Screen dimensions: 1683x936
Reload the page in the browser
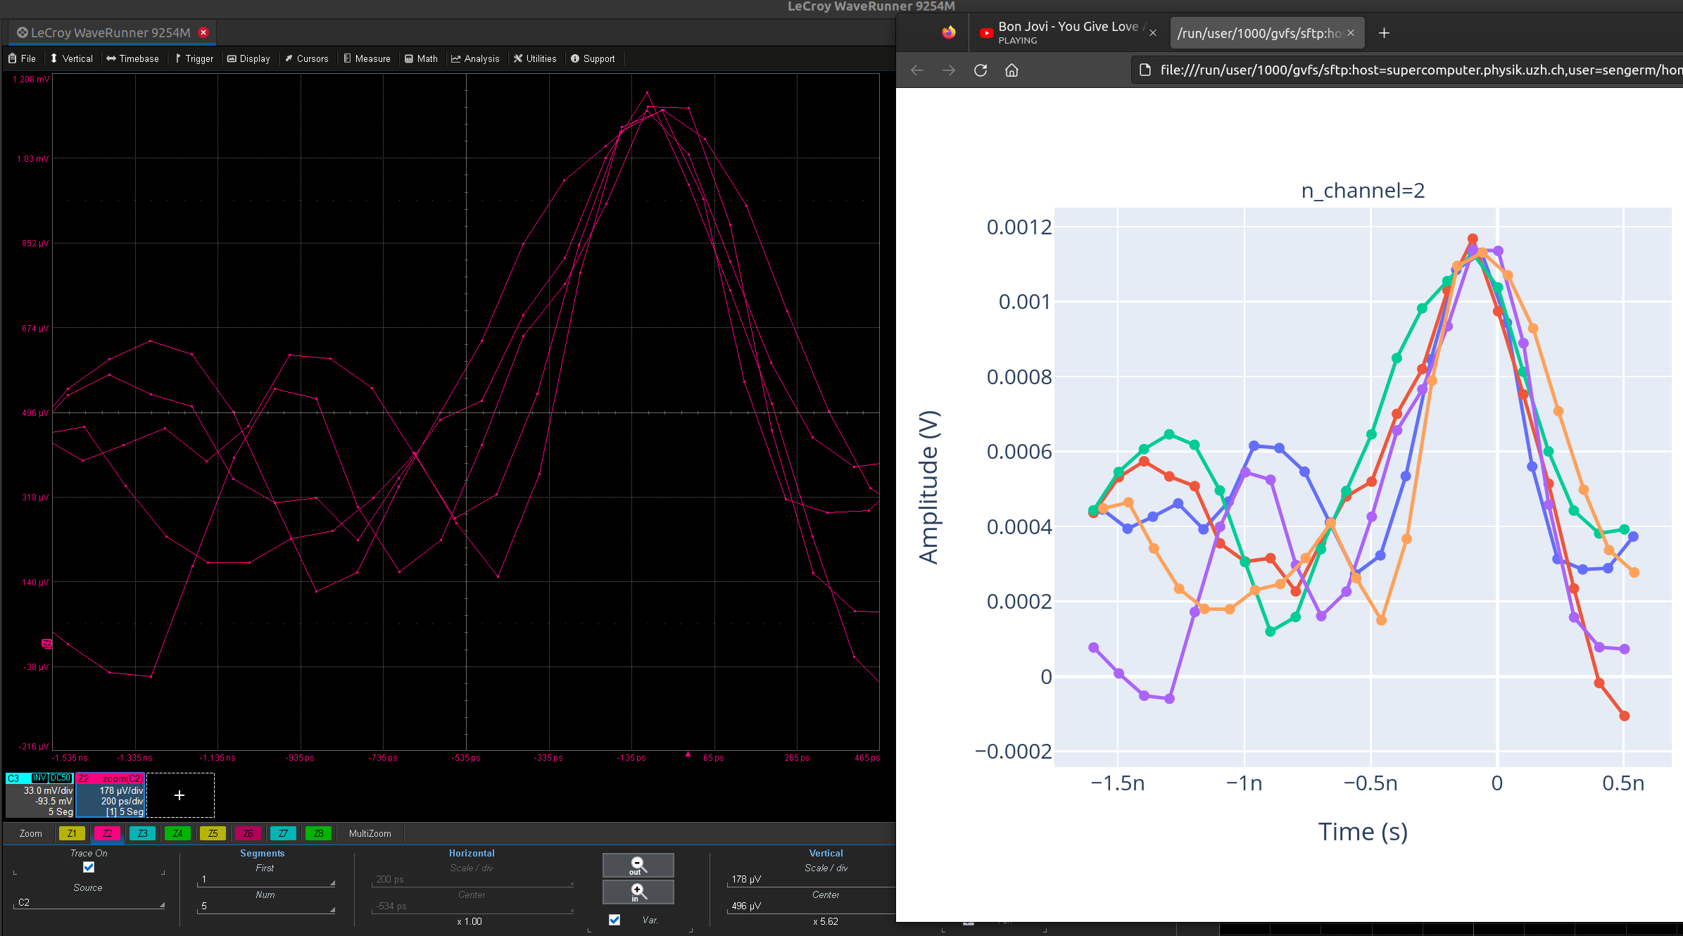coord(980,70)
